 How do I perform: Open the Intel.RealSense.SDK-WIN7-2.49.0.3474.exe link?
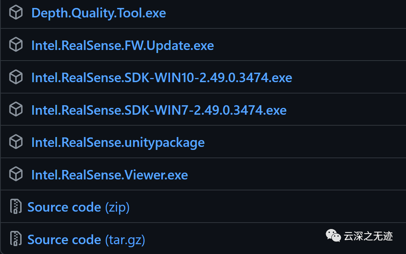[x=159, y=110]
